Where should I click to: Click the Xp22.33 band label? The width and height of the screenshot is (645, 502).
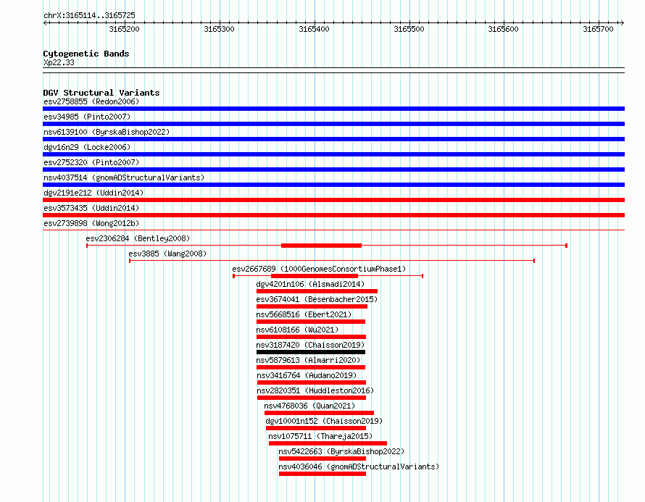pos(59,62)
